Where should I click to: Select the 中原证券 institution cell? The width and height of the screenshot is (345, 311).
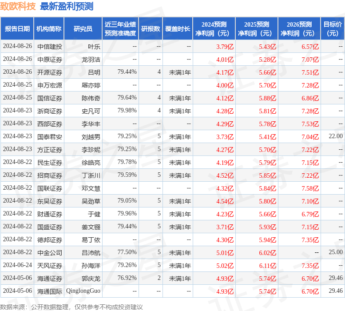[x=50, y=60]
